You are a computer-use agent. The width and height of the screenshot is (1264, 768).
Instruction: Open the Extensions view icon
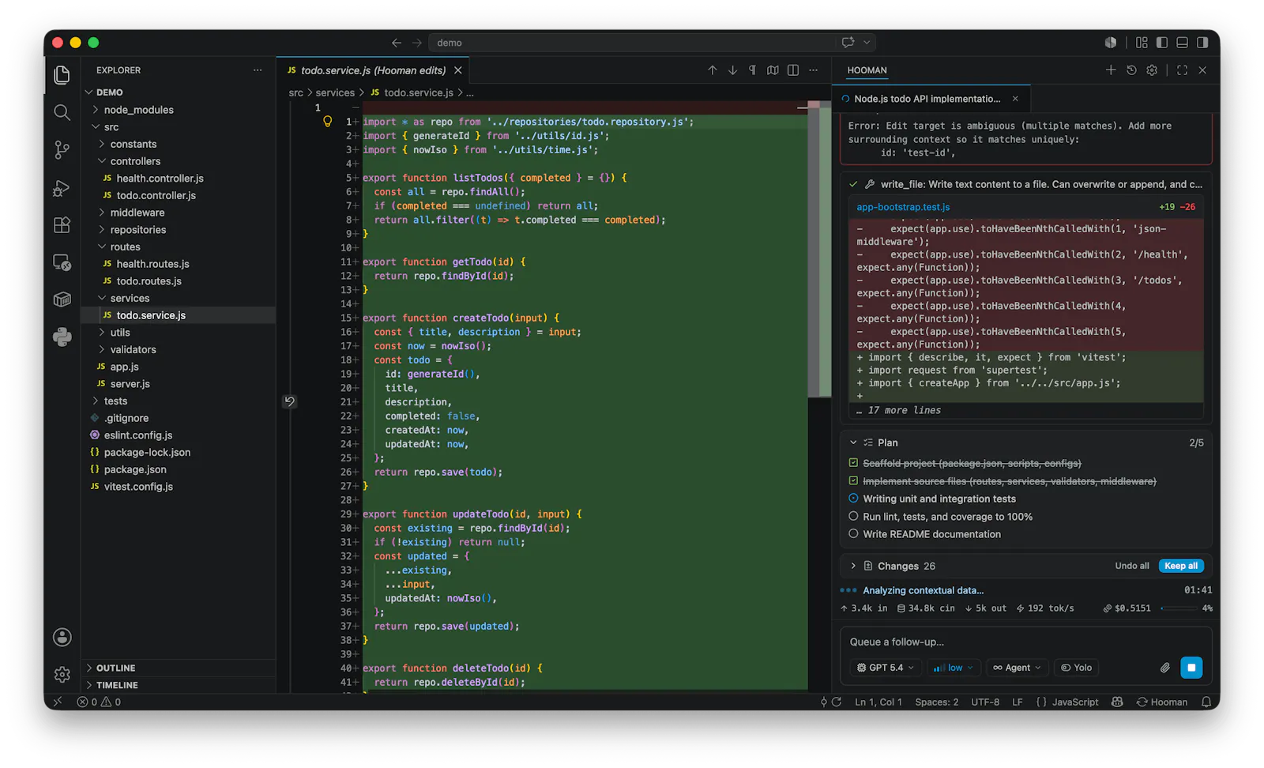62,224
